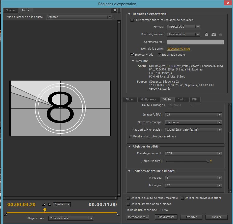This screenshot has width=233, height=224.
Task: Click the set In point triangle icon
Action: point(44,205)
